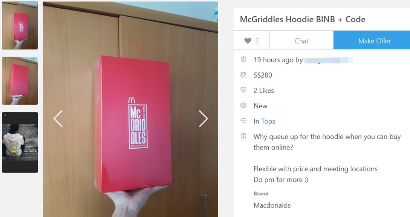Select the first red box thumbnail
This screenshot has height=217, width=410.
coord(20,26)
